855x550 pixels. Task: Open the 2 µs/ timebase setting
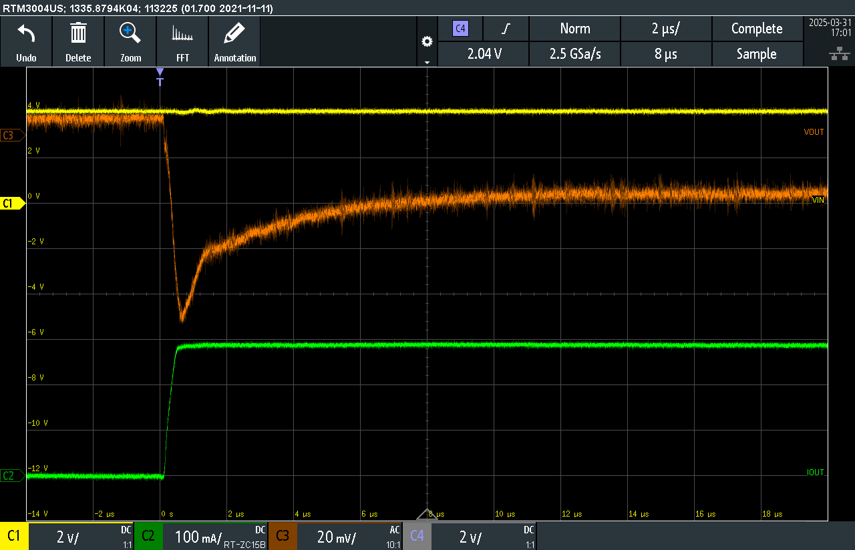point(665,29)
